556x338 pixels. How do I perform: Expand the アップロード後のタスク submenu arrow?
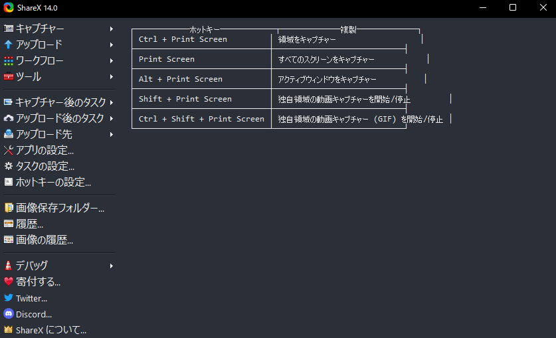tap(112, 118)
